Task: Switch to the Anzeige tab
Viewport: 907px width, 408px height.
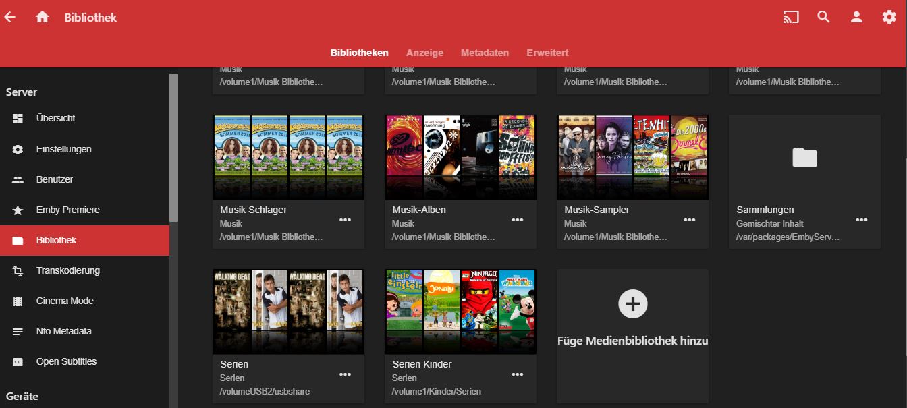Action: click(x=424, y=53)
